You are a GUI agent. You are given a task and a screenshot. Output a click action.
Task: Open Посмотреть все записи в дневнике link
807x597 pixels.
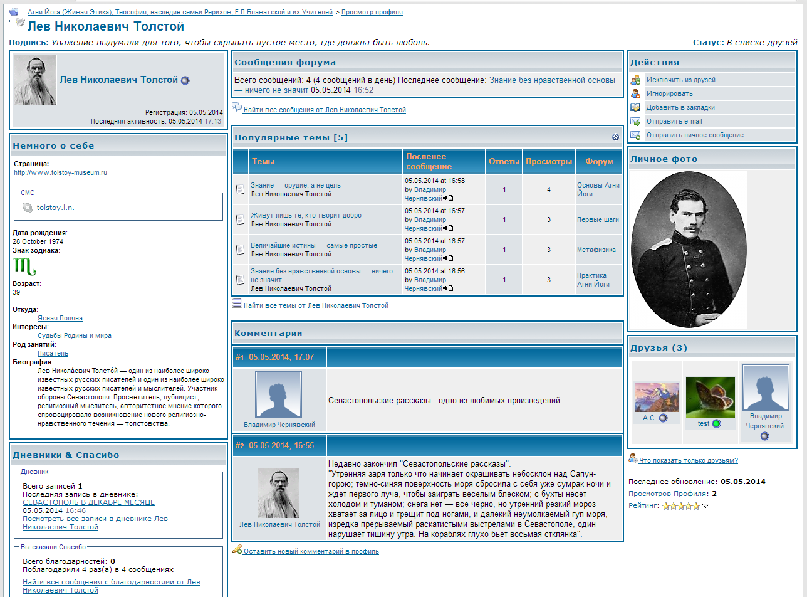pos(95,523)
